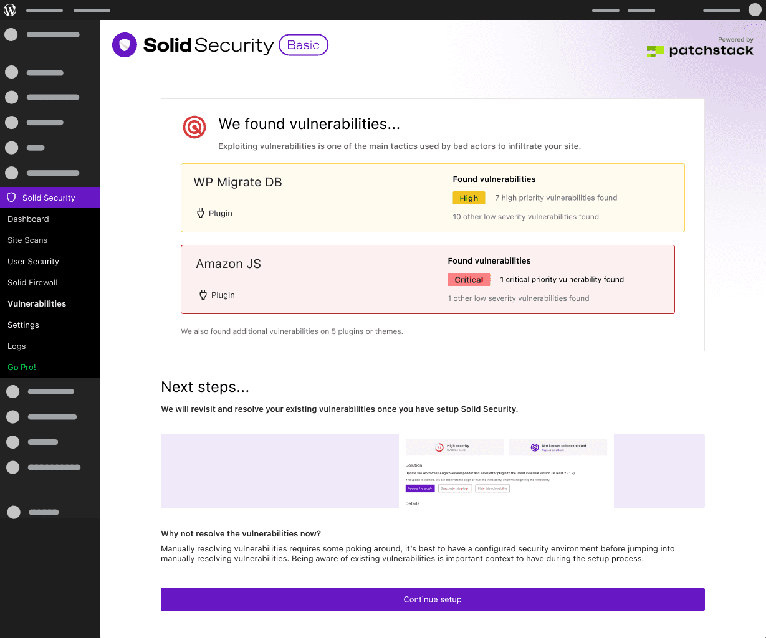
Task: Click the WordPress logo in admin bar
Action: click(x=10, y=10)
